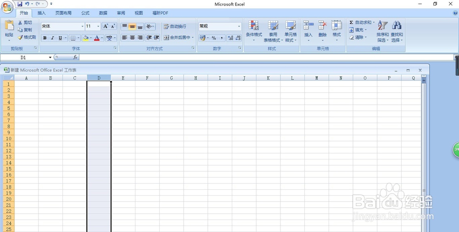Apply percent style format
Image resolution: width=459 pixels, height=232 pixels.
coord(214,38)
